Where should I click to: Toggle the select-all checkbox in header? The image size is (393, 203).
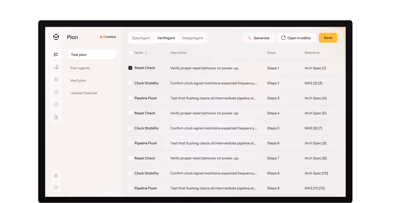pos(130,53)
